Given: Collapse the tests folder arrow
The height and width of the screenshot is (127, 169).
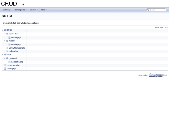Looking at the screenshot, I should coord(2,55).
